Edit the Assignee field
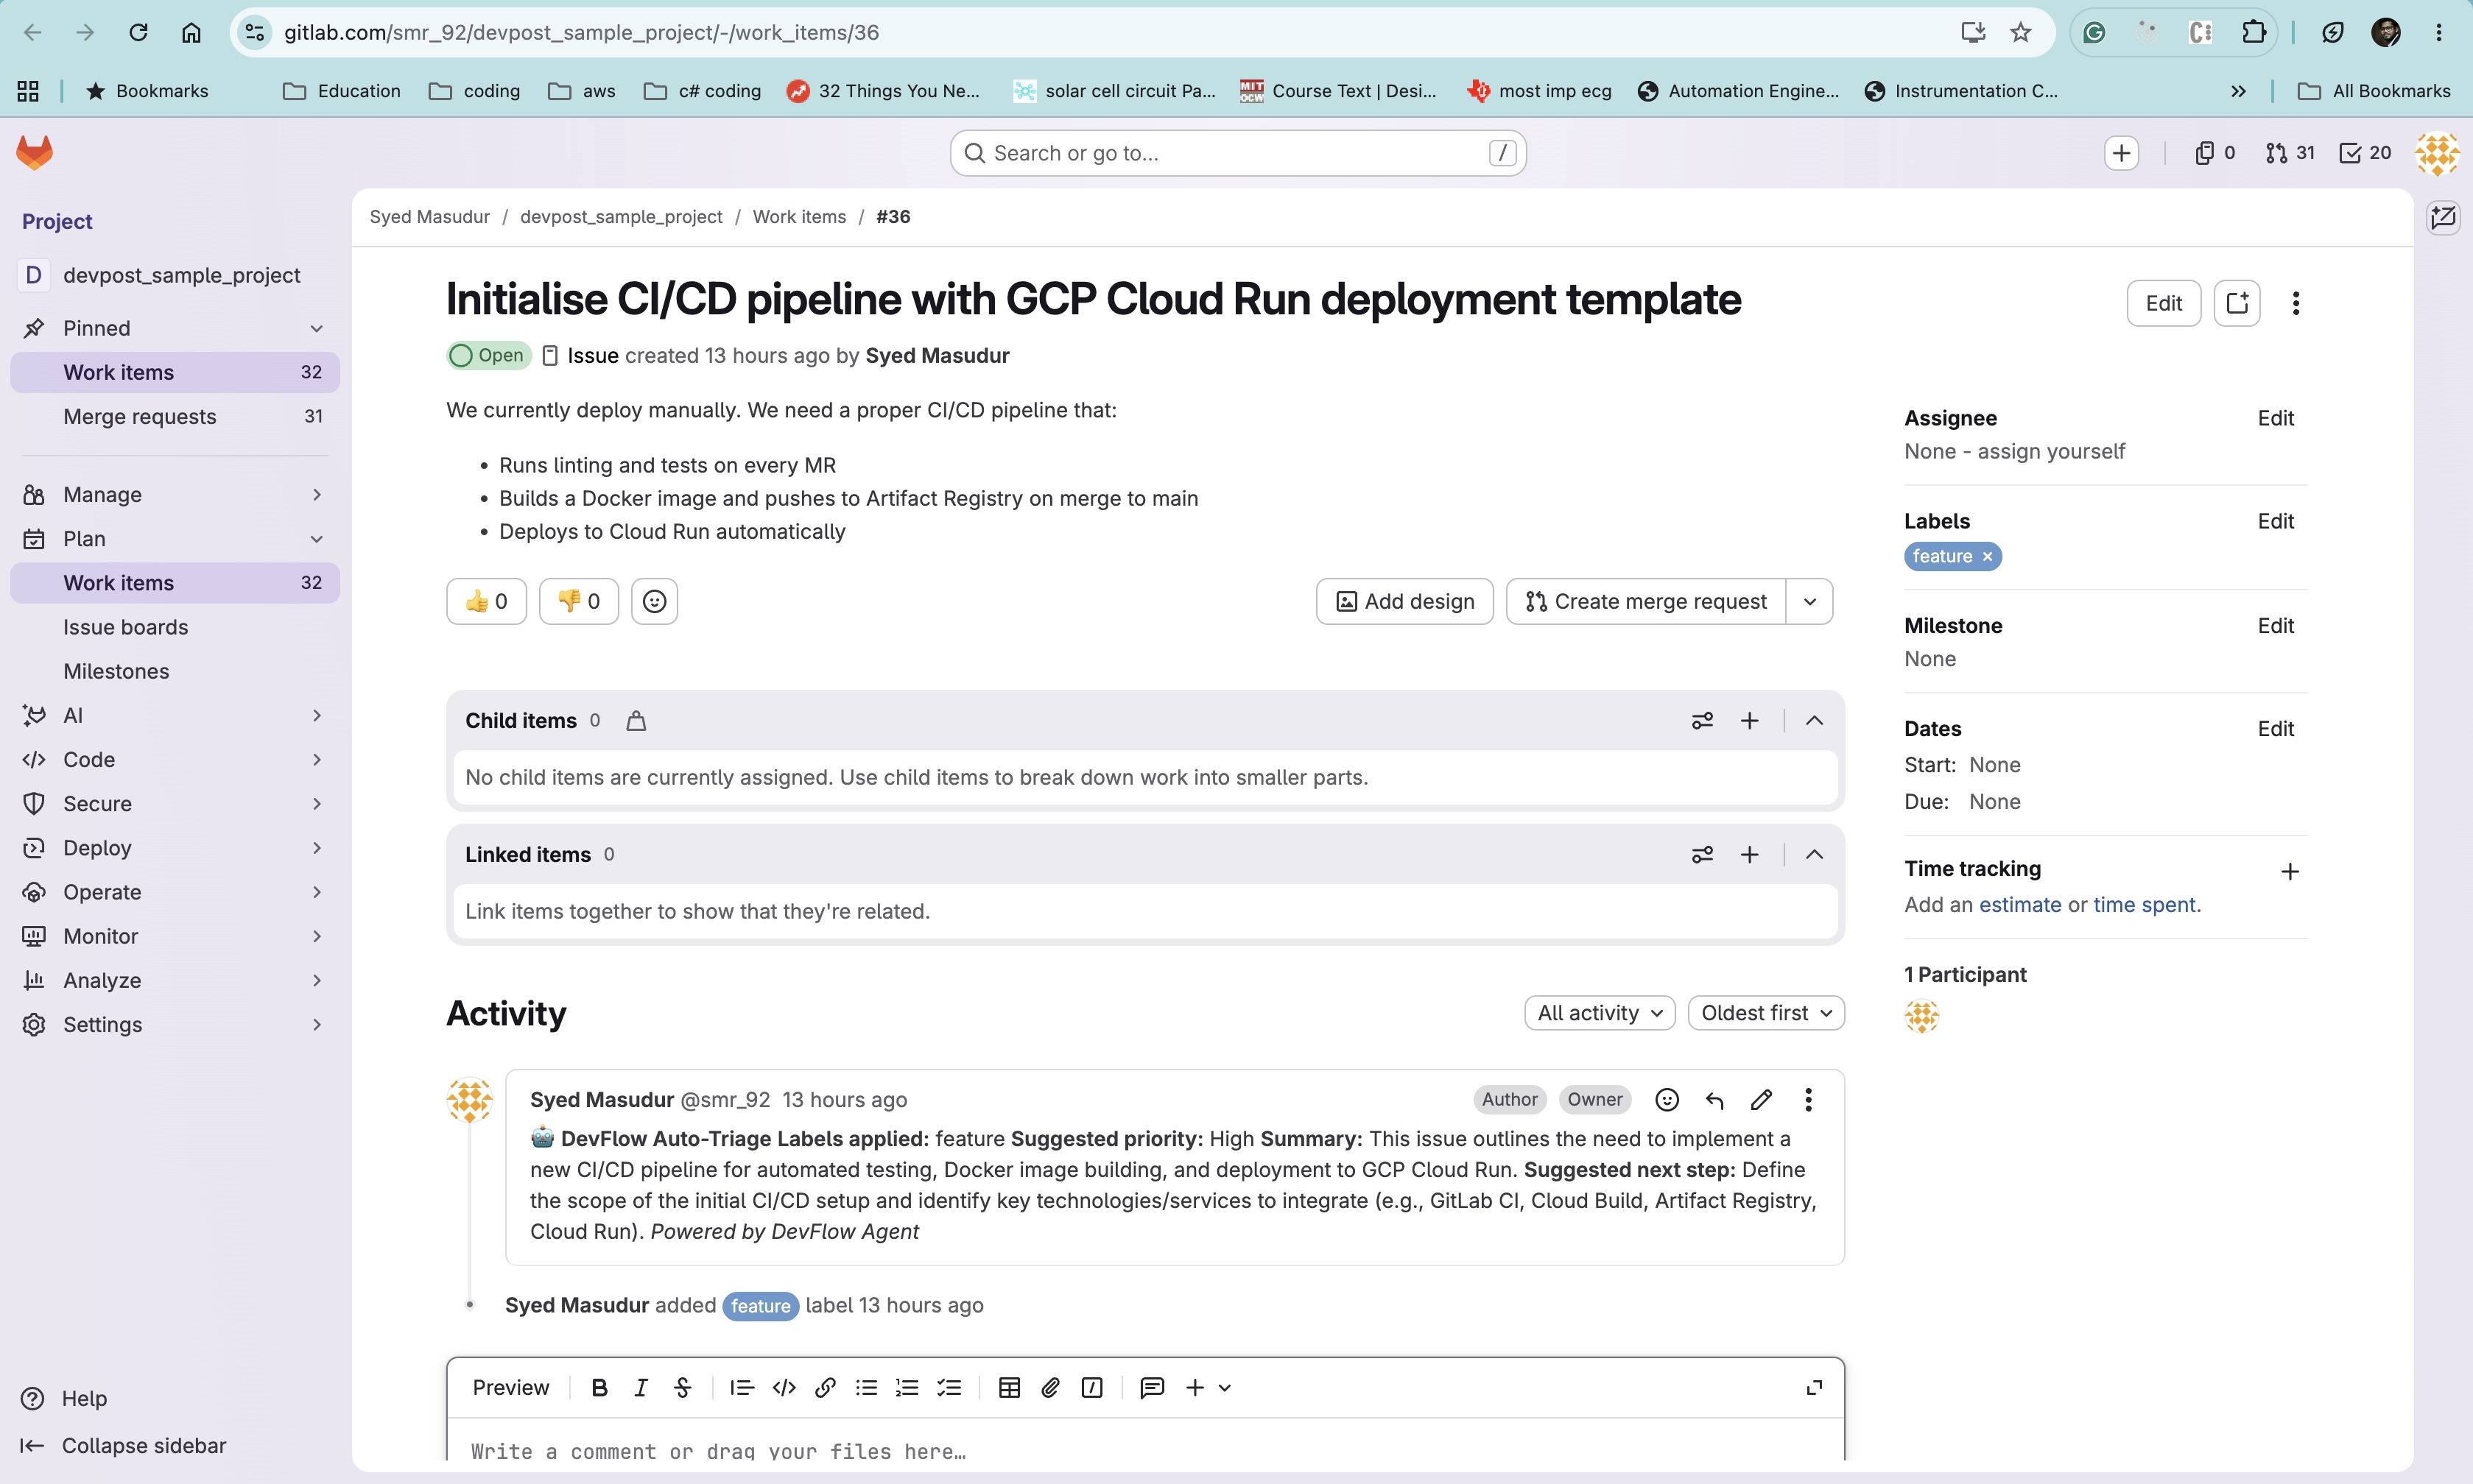This screenshot has width=2473, height=1484. [x=2275, y=418]
